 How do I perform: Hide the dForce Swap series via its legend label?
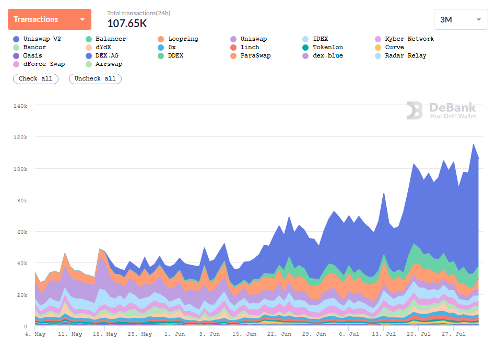tap(44, 64)
